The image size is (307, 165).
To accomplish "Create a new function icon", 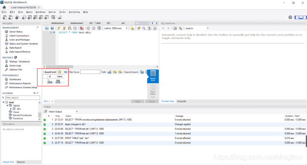I will (x=46, y=17).
